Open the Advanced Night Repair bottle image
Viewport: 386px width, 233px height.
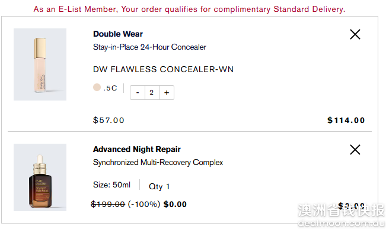(40, 177)
